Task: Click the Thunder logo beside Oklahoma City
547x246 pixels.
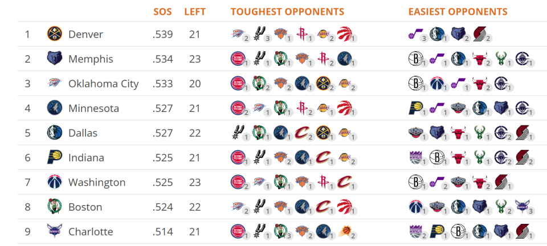Action: coord(54,84)
